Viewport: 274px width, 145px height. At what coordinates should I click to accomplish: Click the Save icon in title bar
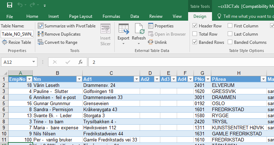tap(10, 5)
